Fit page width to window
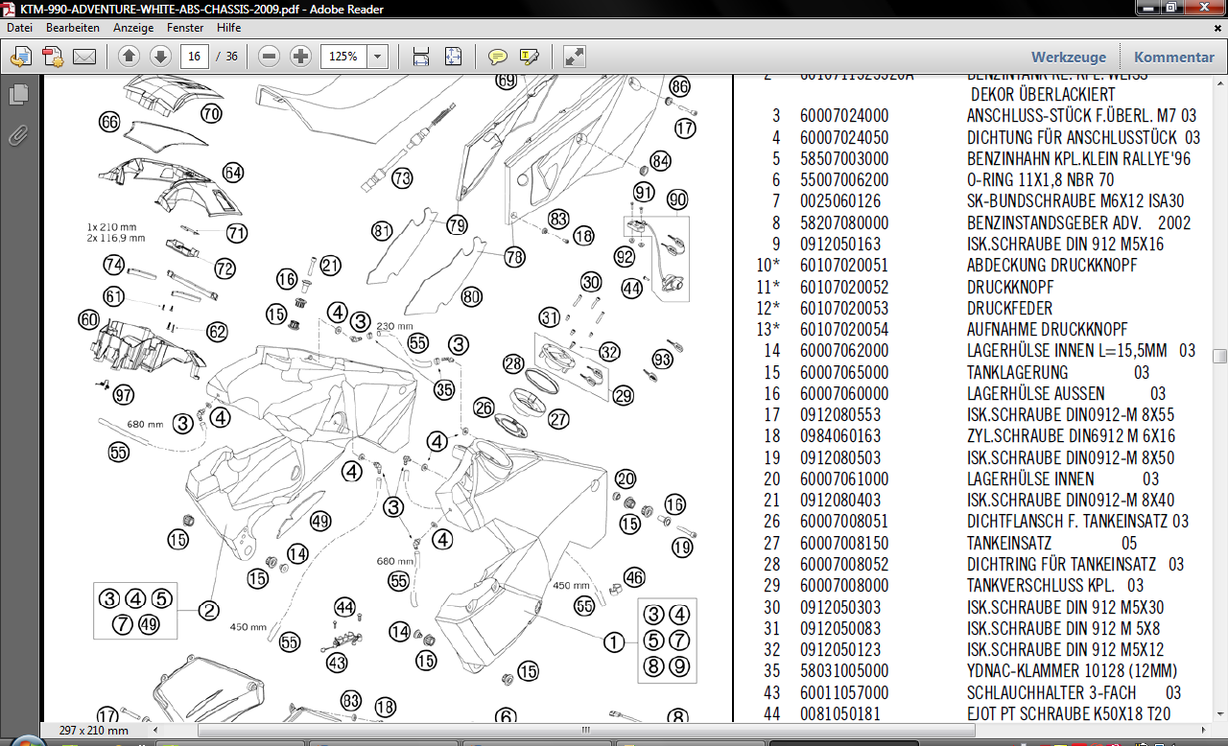 pos(420,57)
